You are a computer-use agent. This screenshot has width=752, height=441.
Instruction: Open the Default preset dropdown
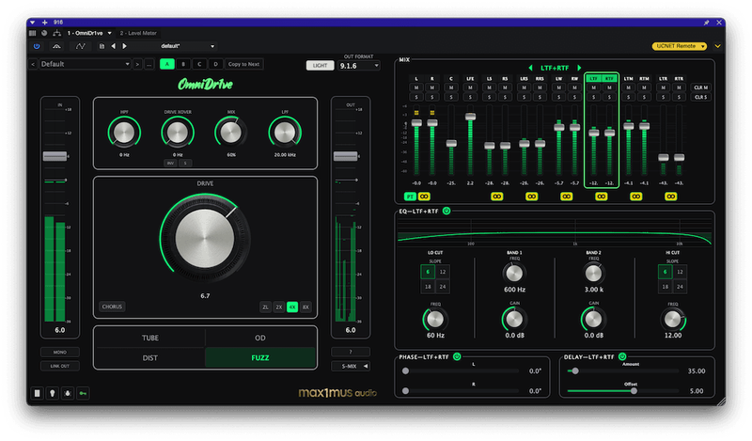click(86, 64)
